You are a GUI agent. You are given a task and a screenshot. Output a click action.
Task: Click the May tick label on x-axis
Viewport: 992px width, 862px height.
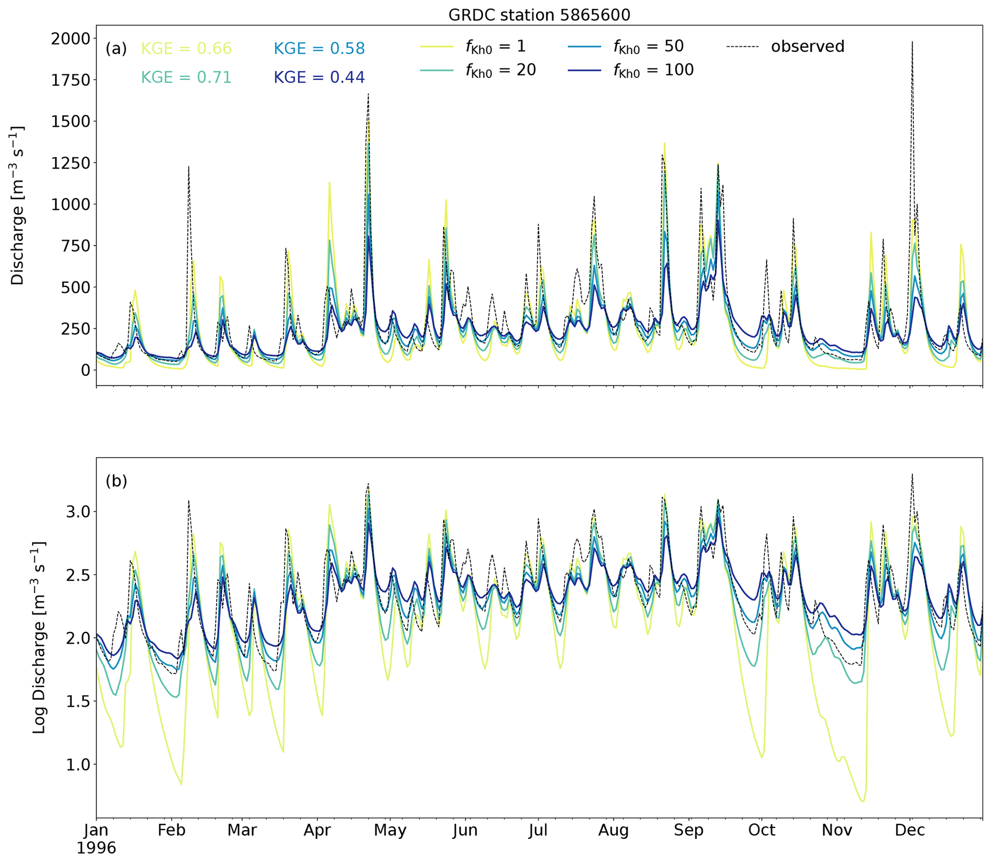click(390, 830)
